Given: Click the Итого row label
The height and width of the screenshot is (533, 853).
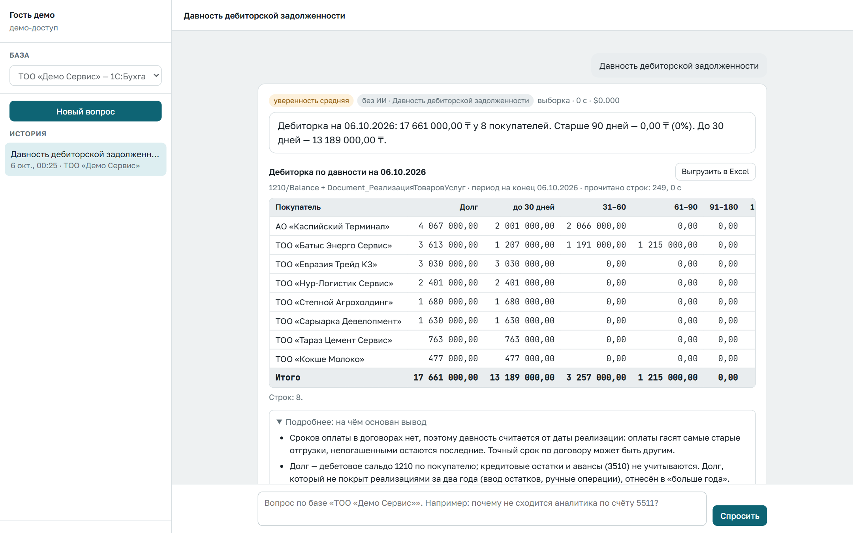Looking at the screenshot, I should (288, 377).
